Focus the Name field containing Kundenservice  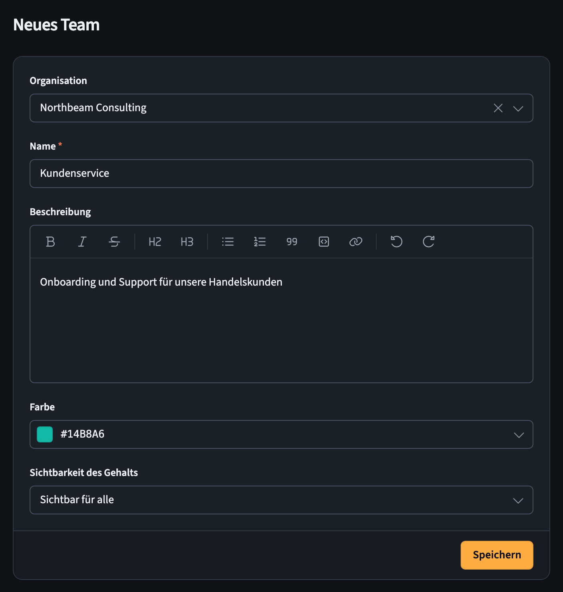click(x=281, y=174)
